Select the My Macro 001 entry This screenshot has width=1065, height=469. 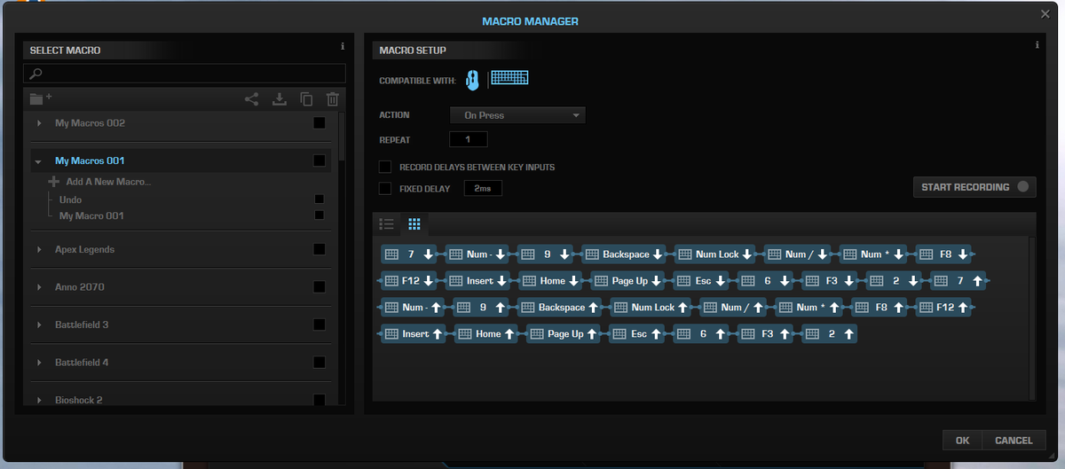91,215
